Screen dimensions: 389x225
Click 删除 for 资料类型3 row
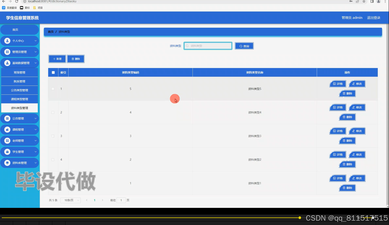click(x=347, y=141)
